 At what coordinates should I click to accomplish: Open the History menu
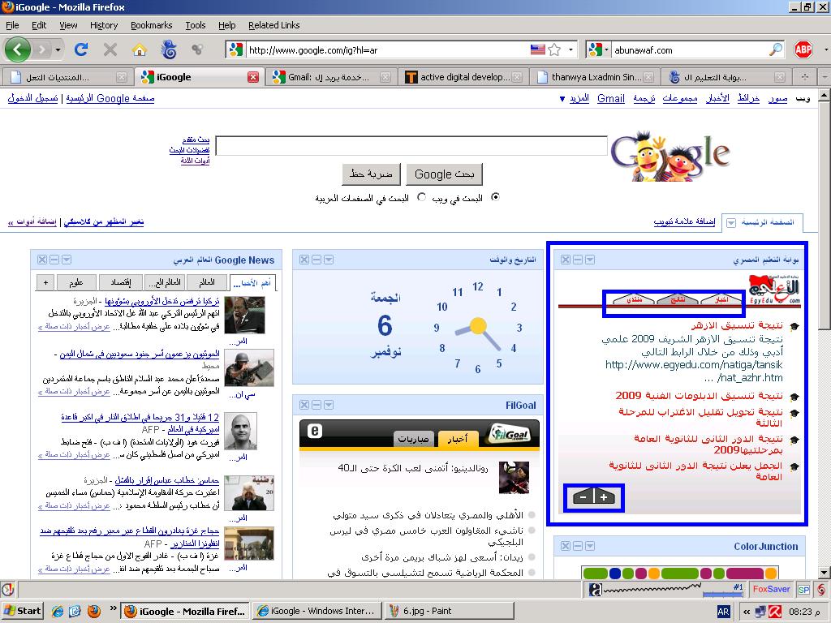click(x=103, y=25)
